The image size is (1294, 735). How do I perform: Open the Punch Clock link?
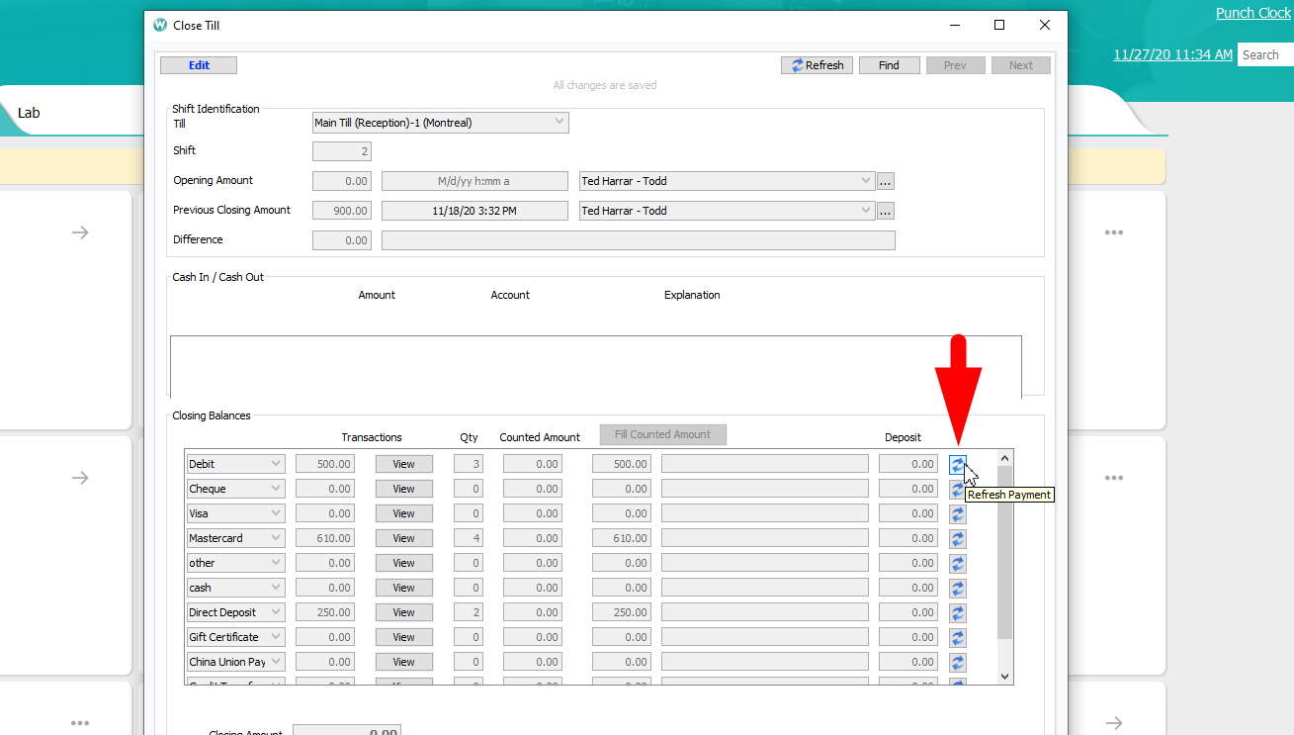[x=1252, y=13]
